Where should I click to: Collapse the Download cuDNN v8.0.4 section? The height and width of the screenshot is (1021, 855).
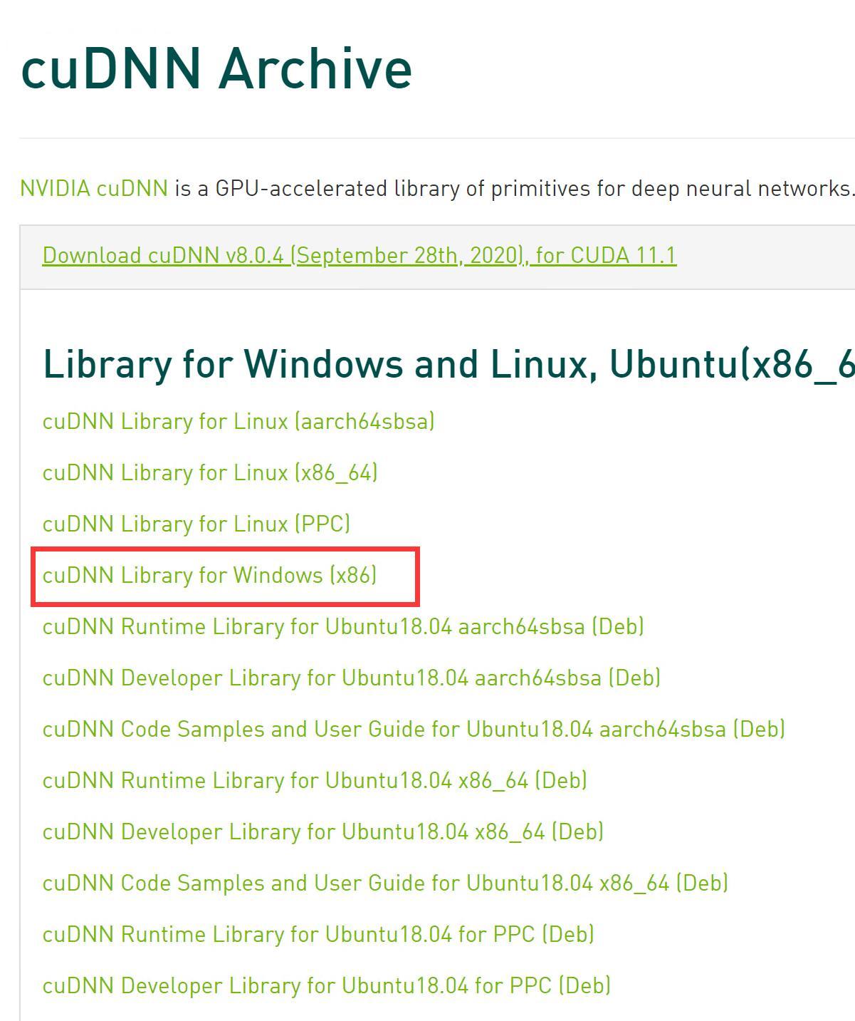[x=360, y=255]
